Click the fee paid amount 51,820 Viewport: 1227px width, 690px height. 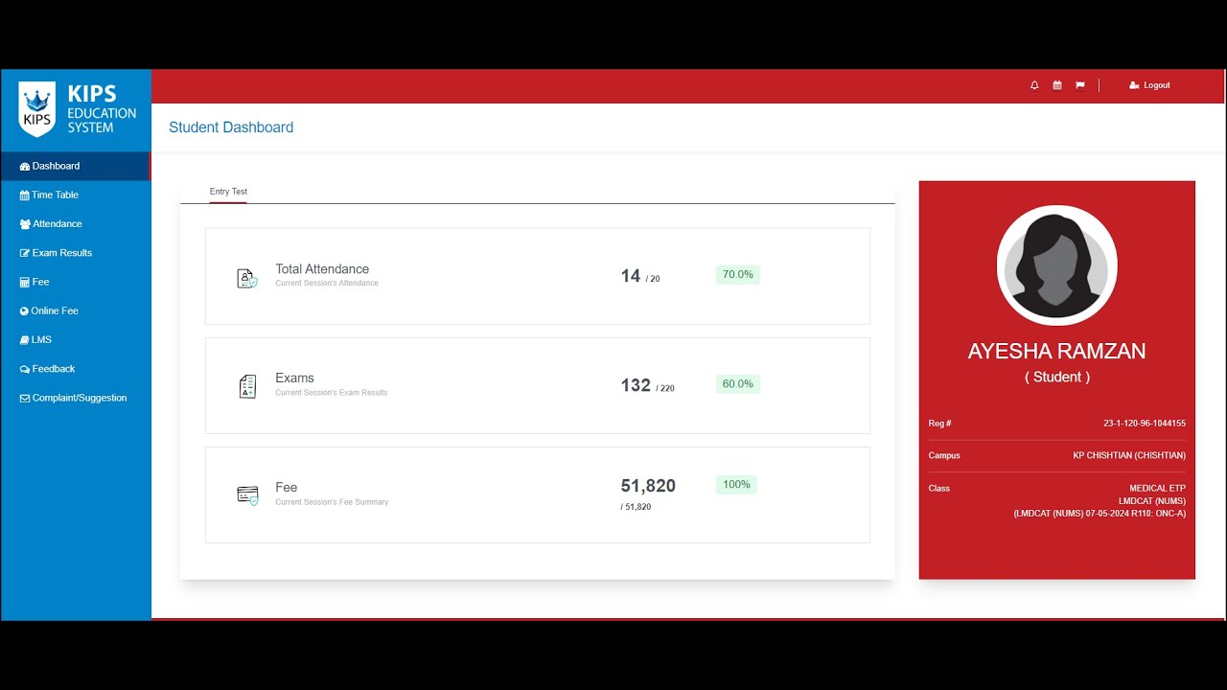[648, 486]
